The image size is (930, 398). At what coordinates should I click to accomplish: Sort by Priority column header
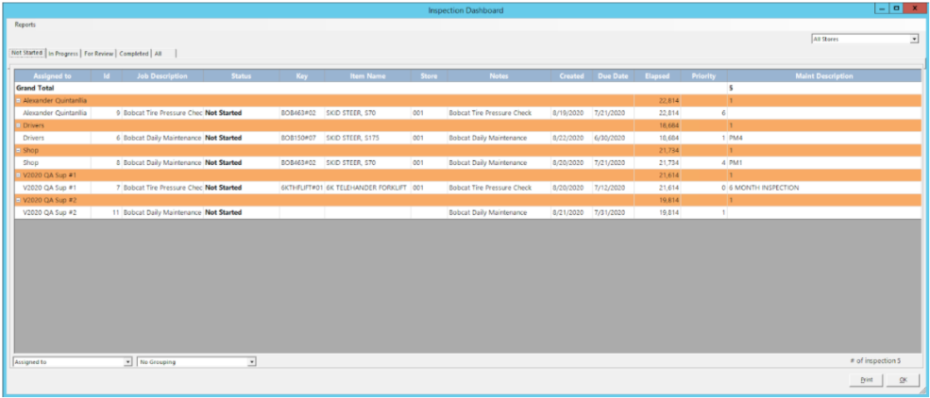click(x=703, y=76)
